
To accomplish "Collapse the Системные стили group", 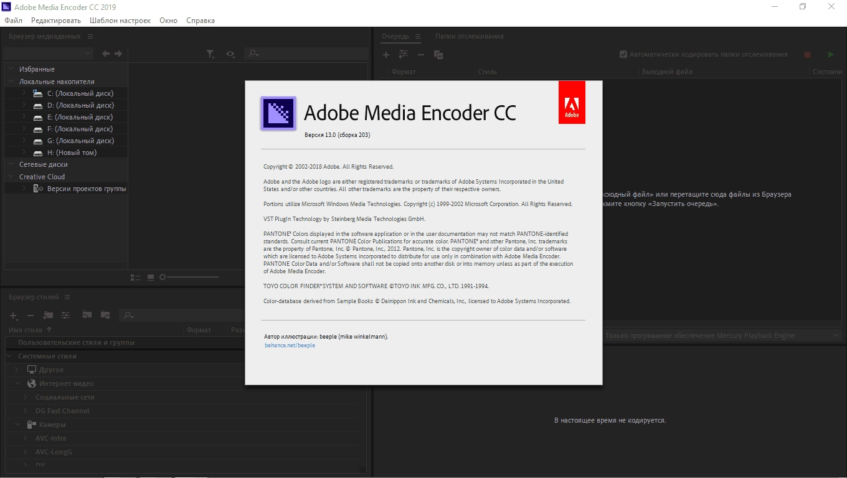I will tap(10, 356).
